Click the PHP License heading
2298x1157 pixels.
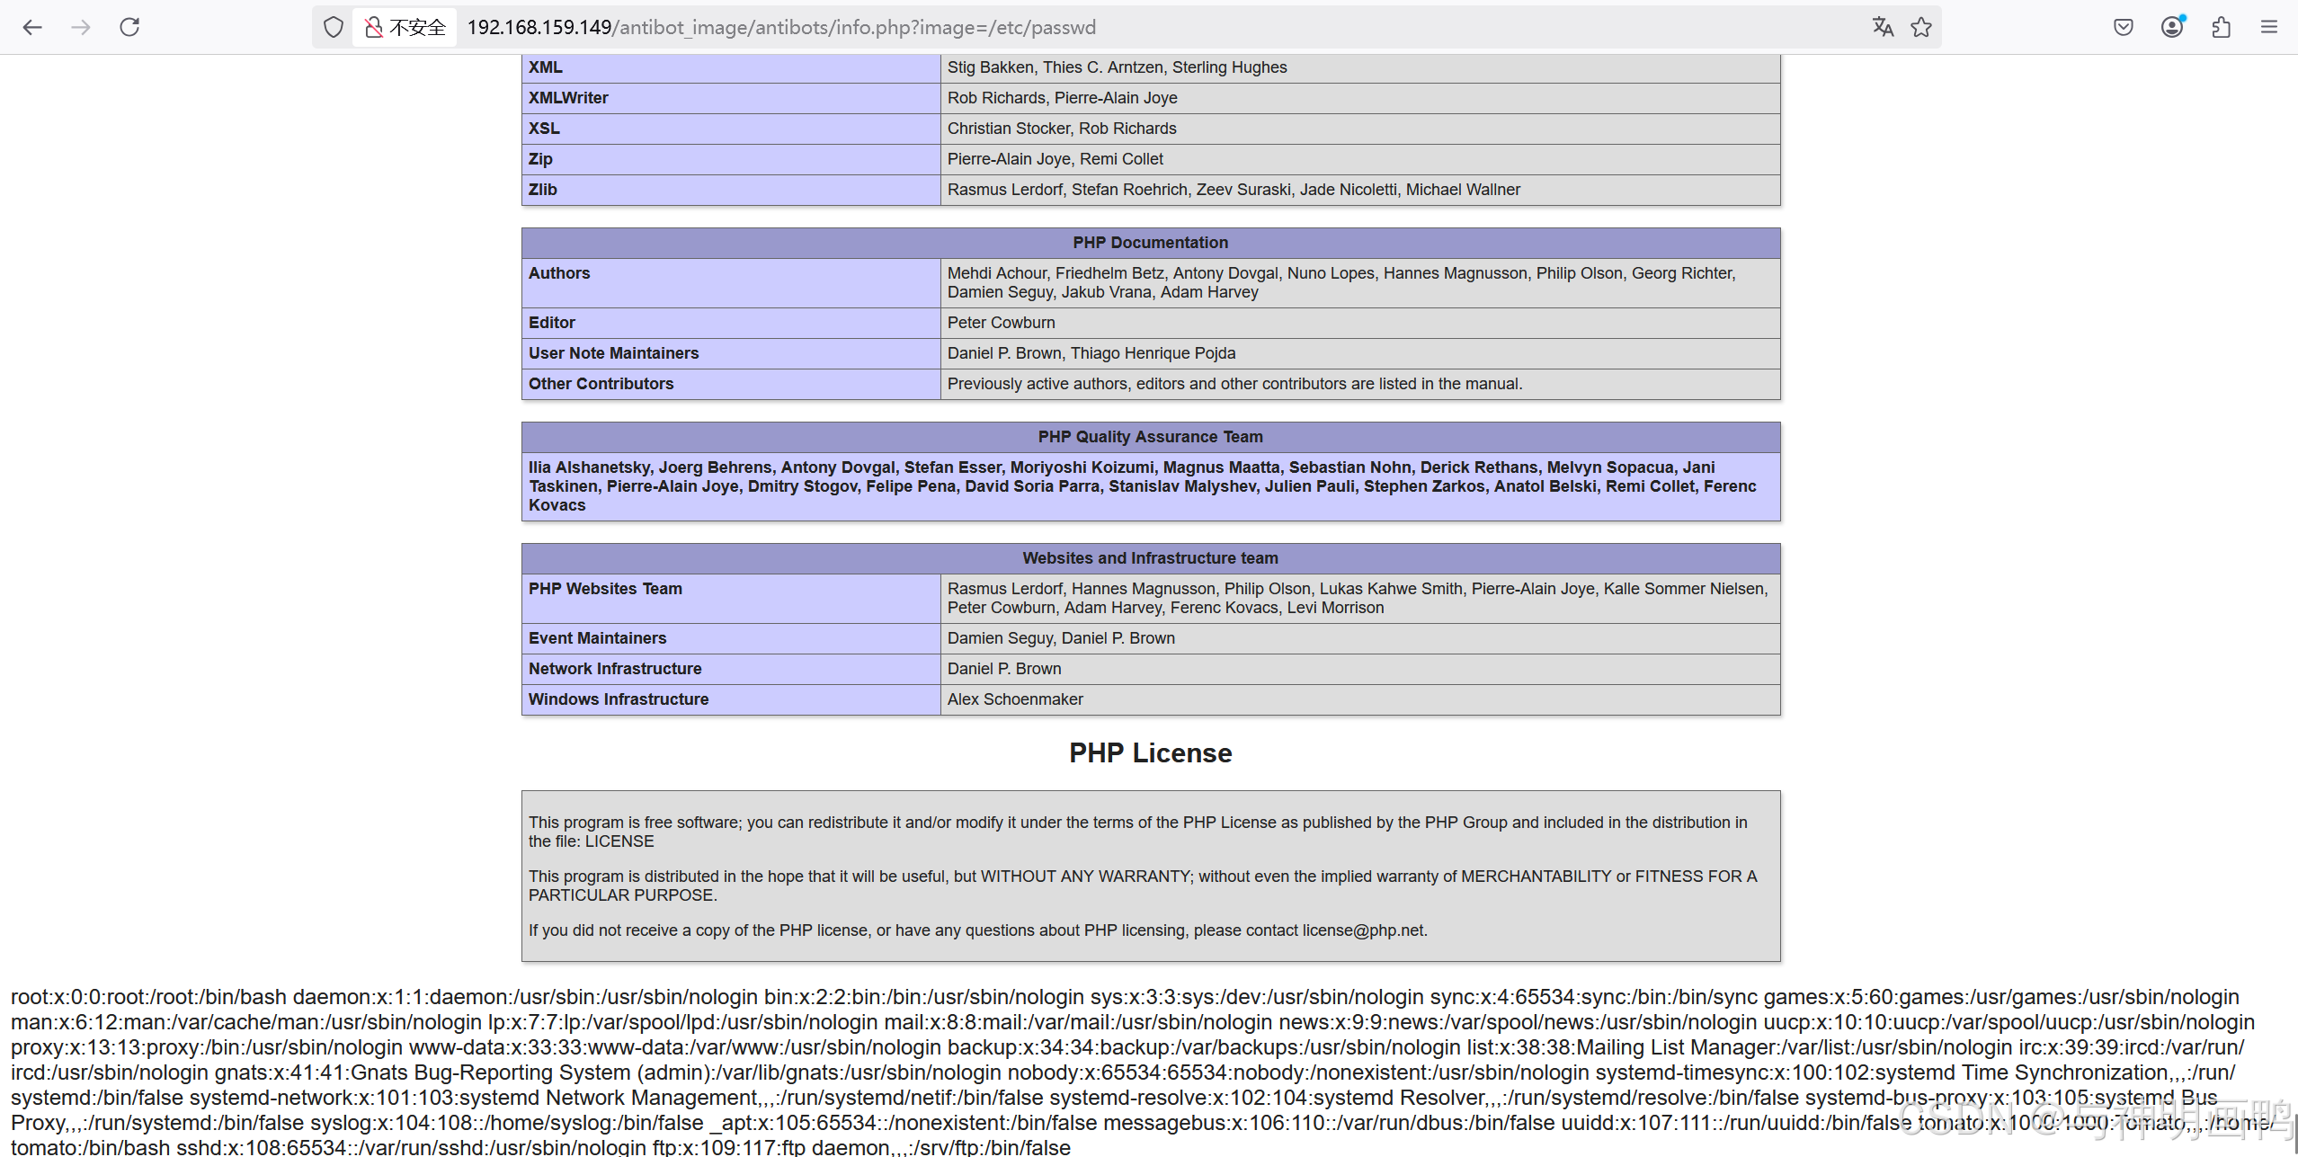click(x=1151, y=752)
